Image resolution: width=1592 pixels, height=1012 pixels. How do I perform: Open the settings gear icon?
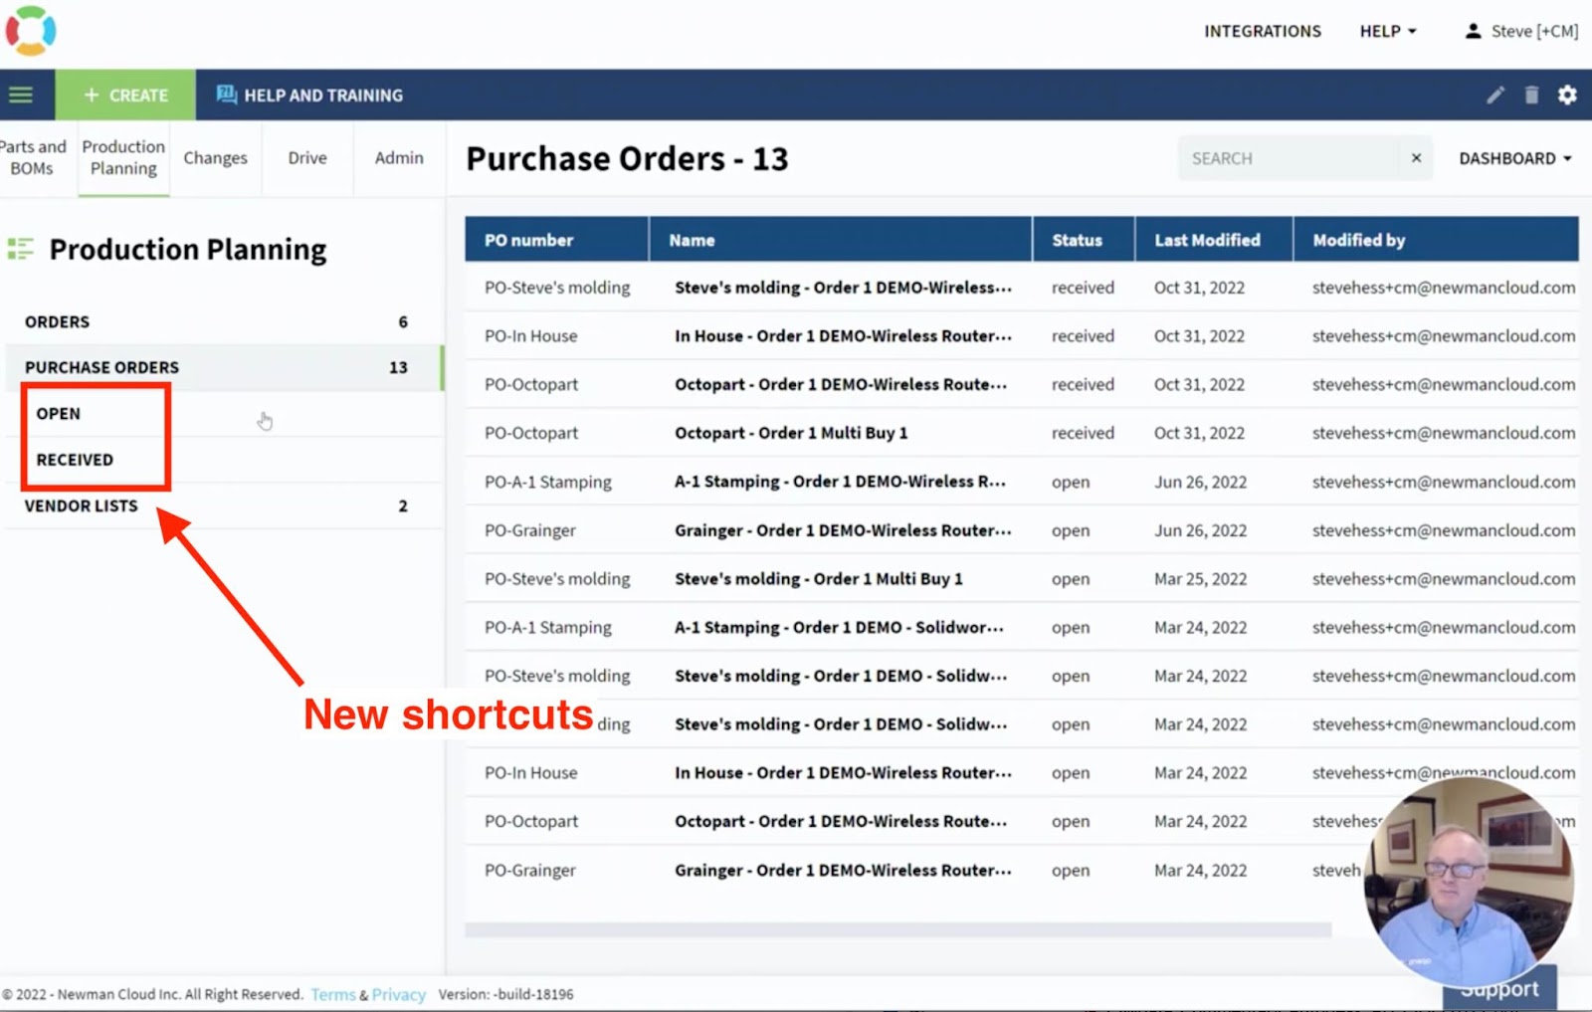[x=1567, y=95]
